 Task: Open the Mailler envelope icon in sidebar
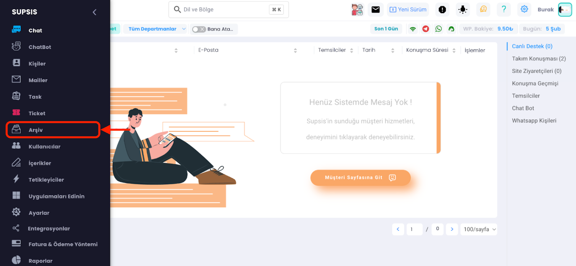coord(16,80)
